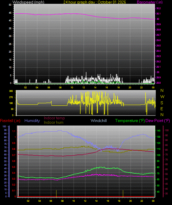Viewport: 172px width, 205px height.
Task: Click the 270 wind direction axis value
Action: point(11,97)
